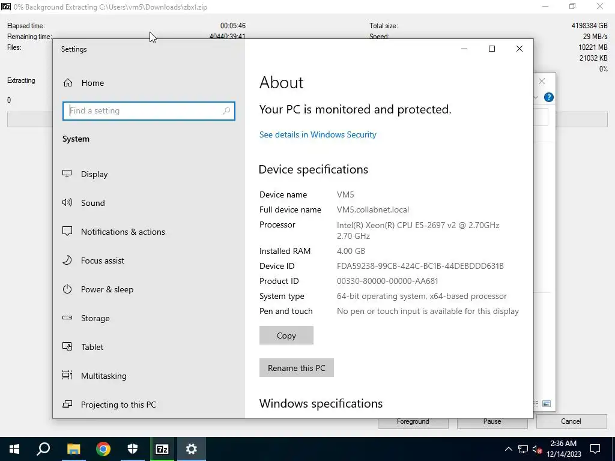
Task: Click the Windows specifications heading
Action: [x=321, y=403]
